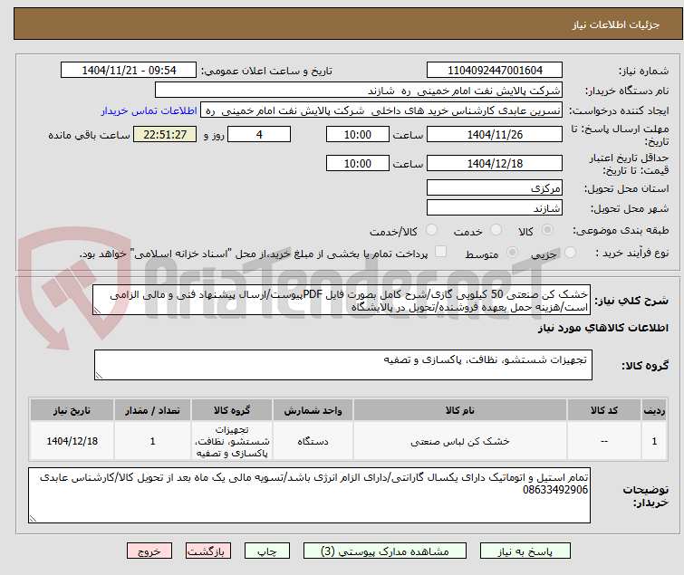The height and width of the screenshot is (575, 684).
Task: Click the پاسخ به نیاز button
Action: point(525,551)
